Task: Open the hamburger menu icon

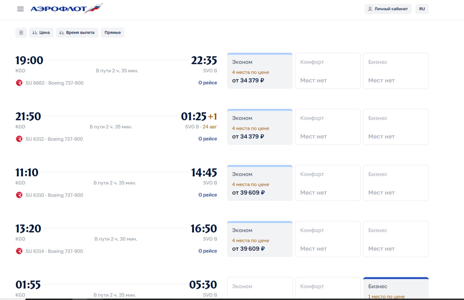Action: click(x=20, y=9)
